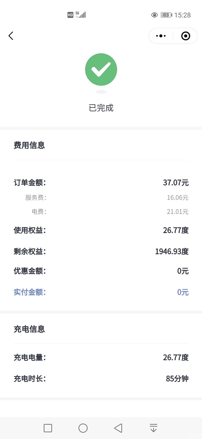The height and width of the screenshot is (439, 202).
Task: Select the 充电信息 section header
Action: pos(29,329)
